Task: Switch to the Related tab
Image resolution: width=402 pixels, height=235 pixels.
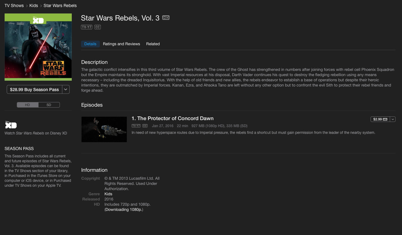Action: coord(153,44)
